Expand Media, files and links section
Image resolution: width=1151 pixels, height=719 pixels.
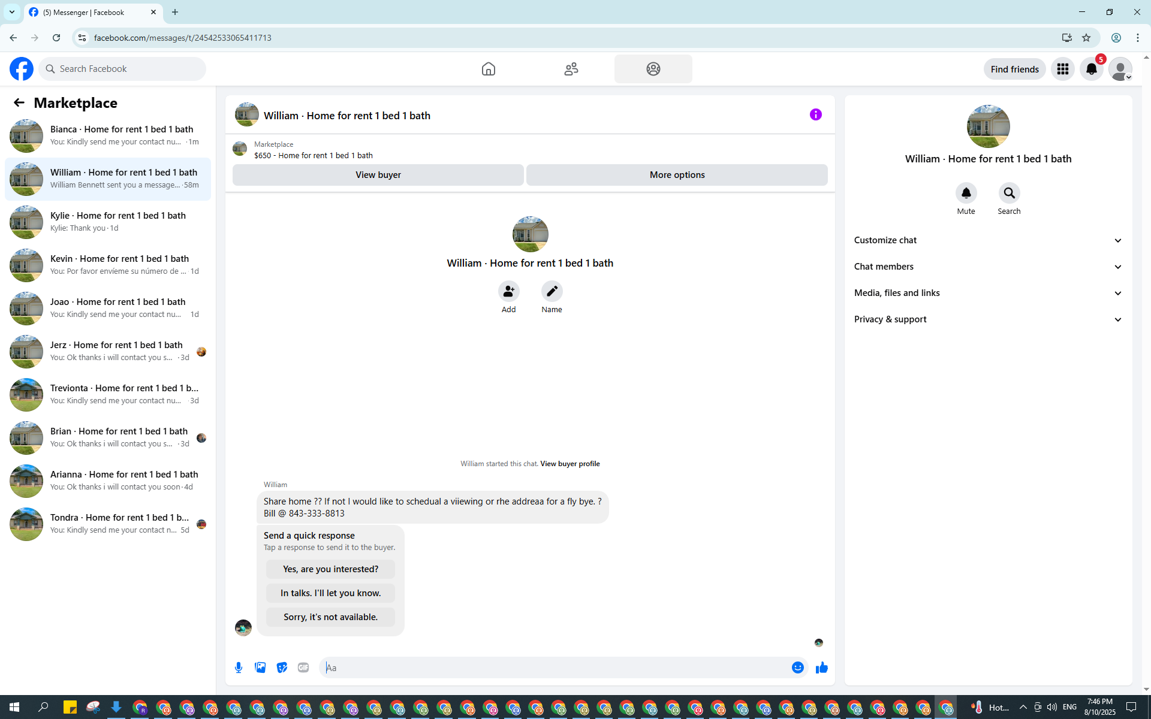[988, 293]
